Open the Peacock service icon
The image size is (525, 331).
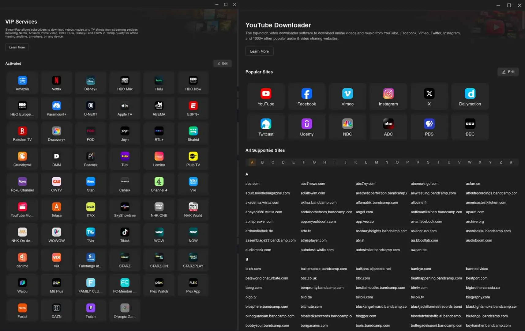(x=91, y=159)
